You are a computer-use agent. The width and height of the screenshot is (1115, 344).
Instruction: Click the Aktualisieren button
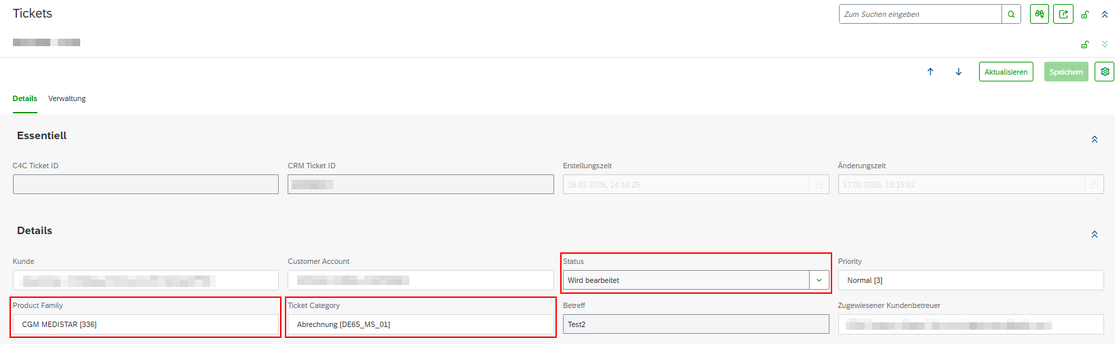coord(1006,72)
